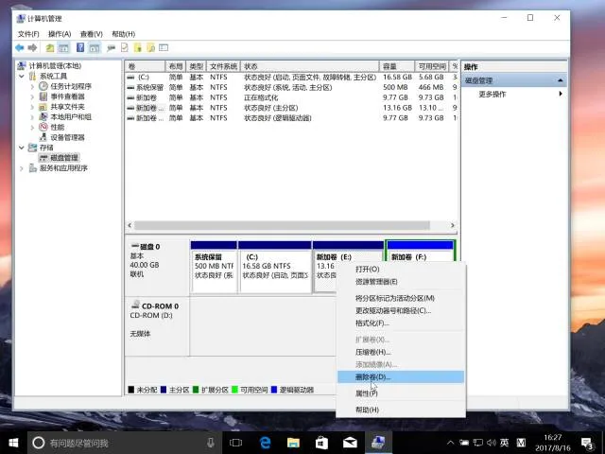Expand the 本地用户和组 node arrow
The height and width of the screenshot is (454, 605).
(x=32, y=117)
